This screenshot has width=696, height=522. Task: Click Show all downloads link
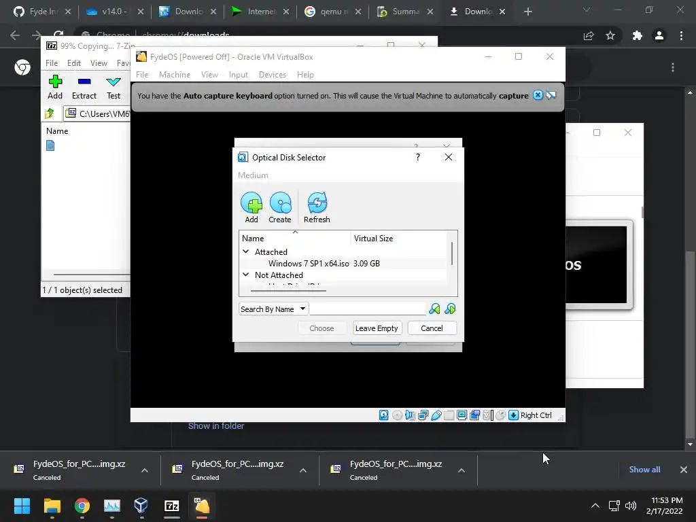(644, 470)
